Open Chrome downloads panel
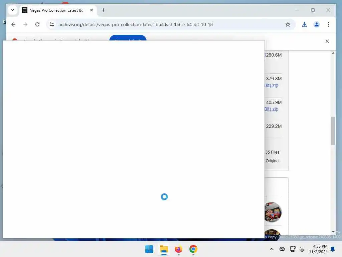Viewport: 342px width, 257px height. (305, 24)
